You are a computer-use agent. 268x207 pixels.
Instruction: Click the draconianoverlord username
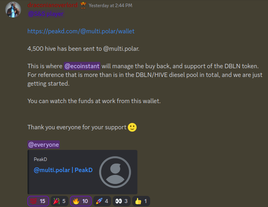click(53, 5)
